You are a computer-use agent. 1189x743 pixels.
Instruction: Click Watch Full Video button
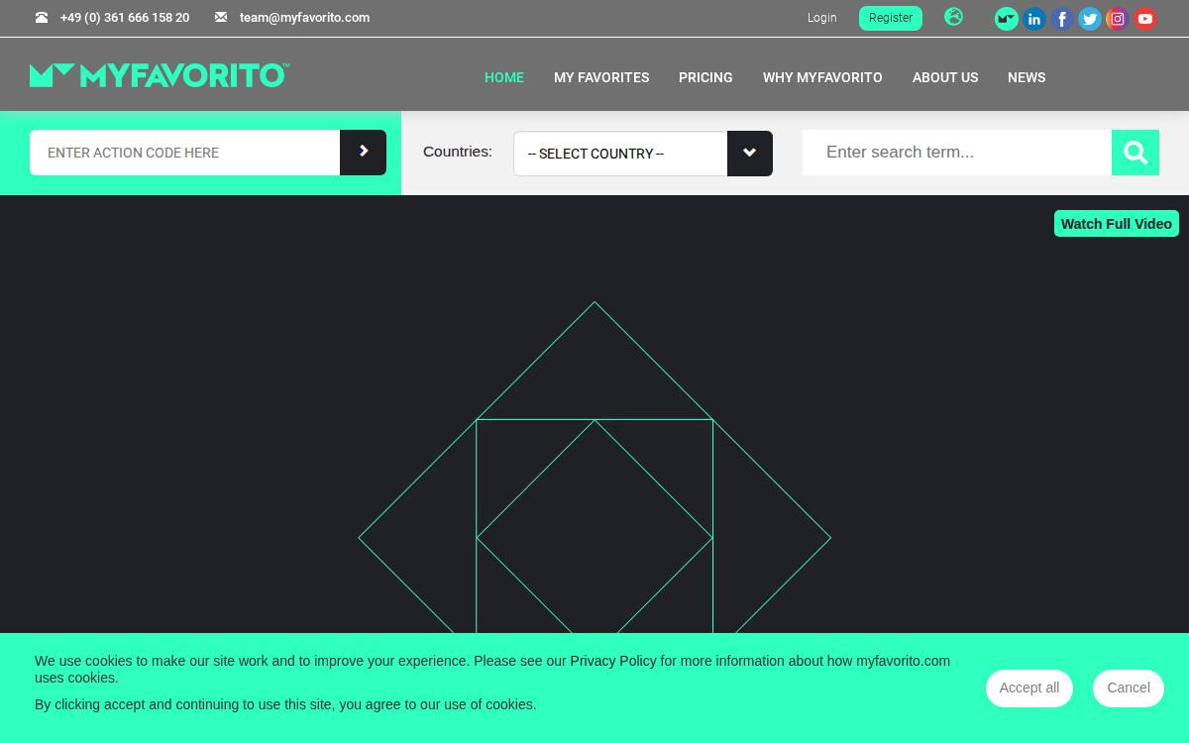pyautogui.click(x=1117, y=224)
